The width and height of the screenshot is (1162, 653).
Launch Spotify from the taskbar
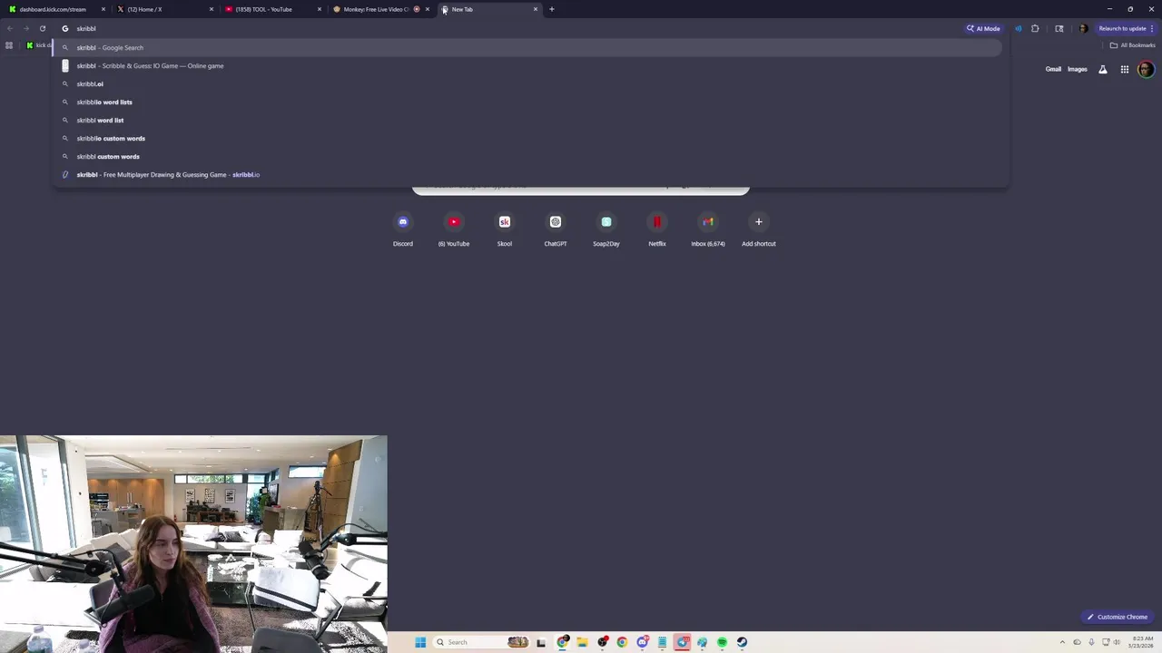pyautogui.click(x=722, y=642)
